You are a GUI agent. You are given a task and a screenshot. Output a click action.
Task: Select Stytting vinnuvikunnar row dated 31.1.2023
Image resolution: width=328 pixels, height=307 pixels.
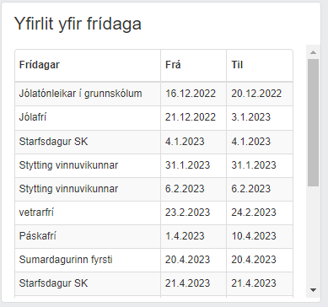coord(153,165)
